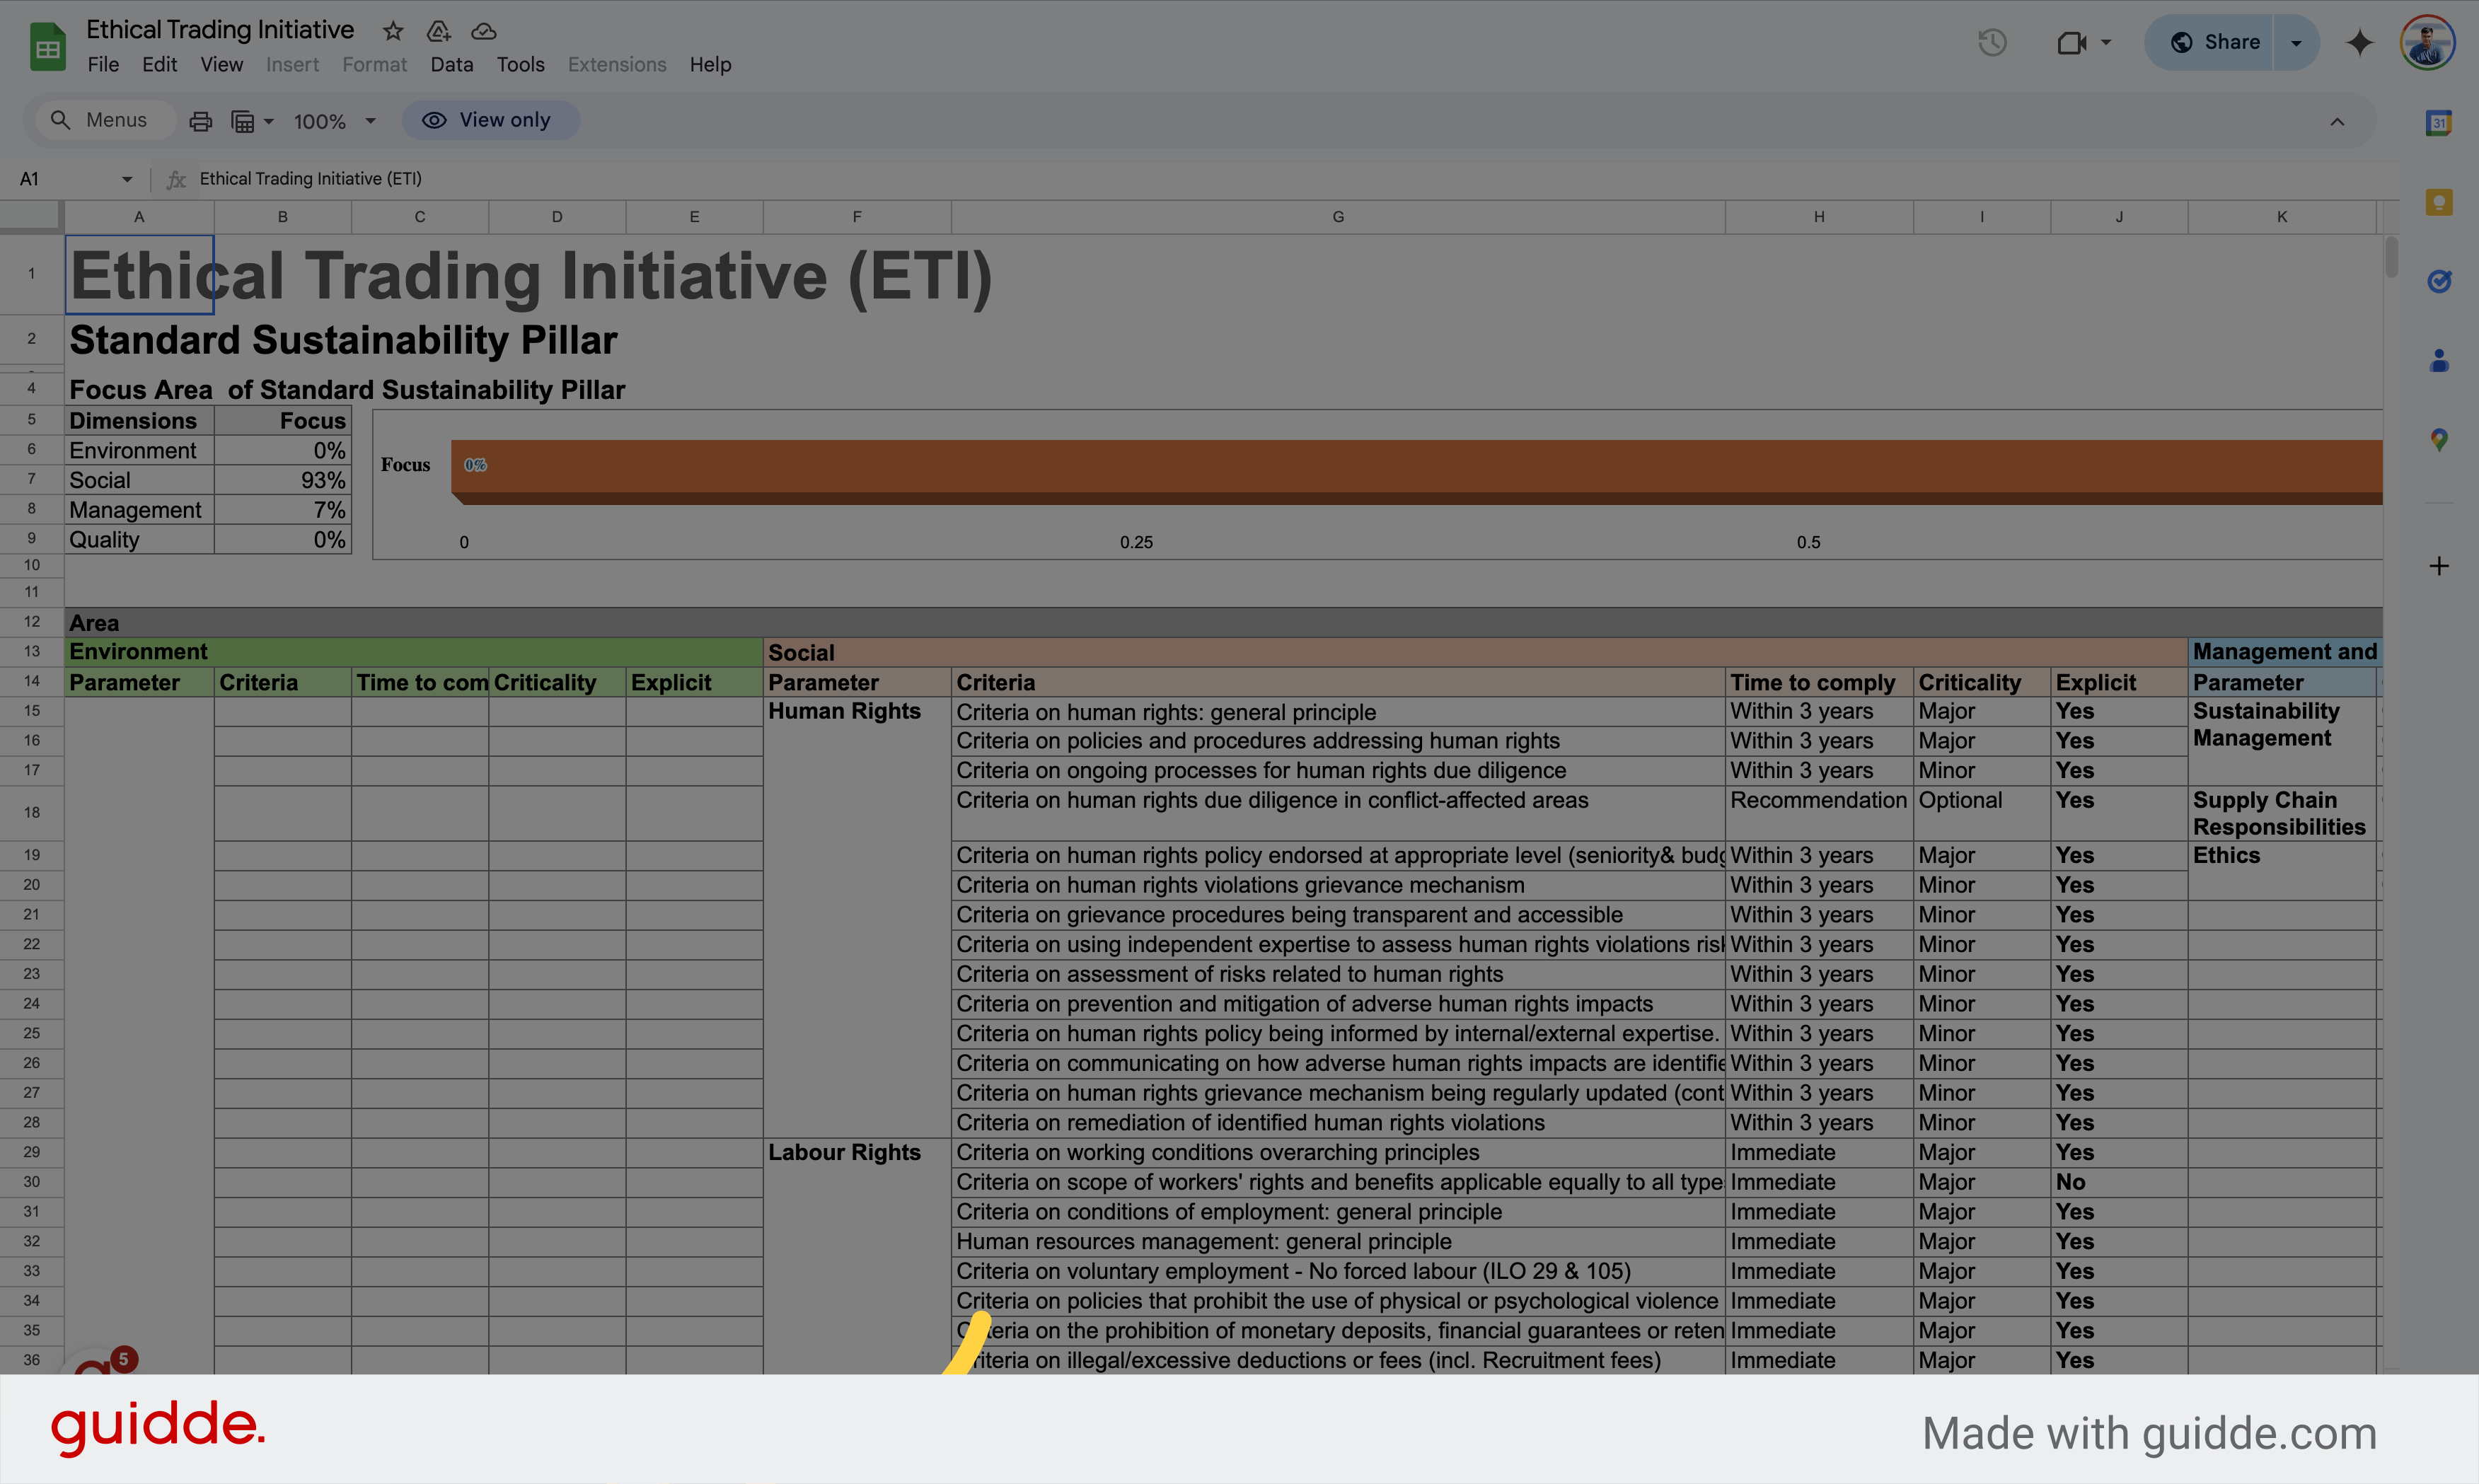
Task: Open Google Maps side panel
Action: (x=2439, y=439)
